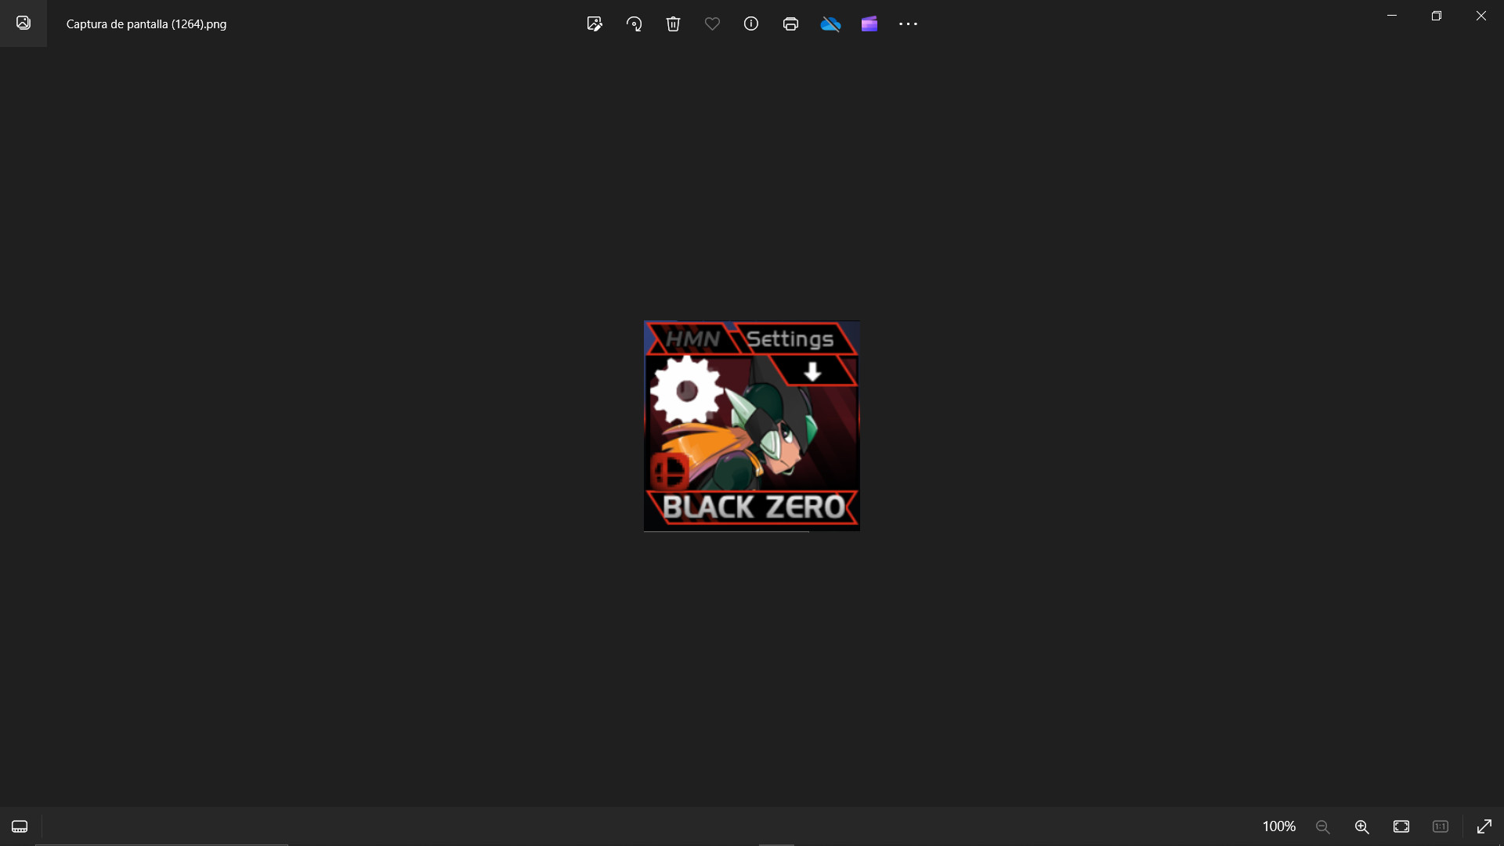Fit the image to the window
Screen dimensions: 1504x846
[x=1401, y=826]
